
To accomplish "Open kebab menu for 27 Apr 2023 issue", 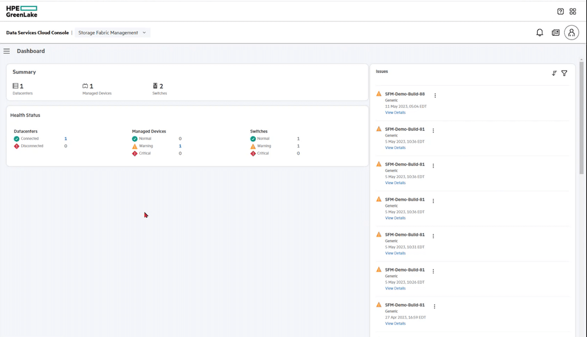I will coord(435,307).
